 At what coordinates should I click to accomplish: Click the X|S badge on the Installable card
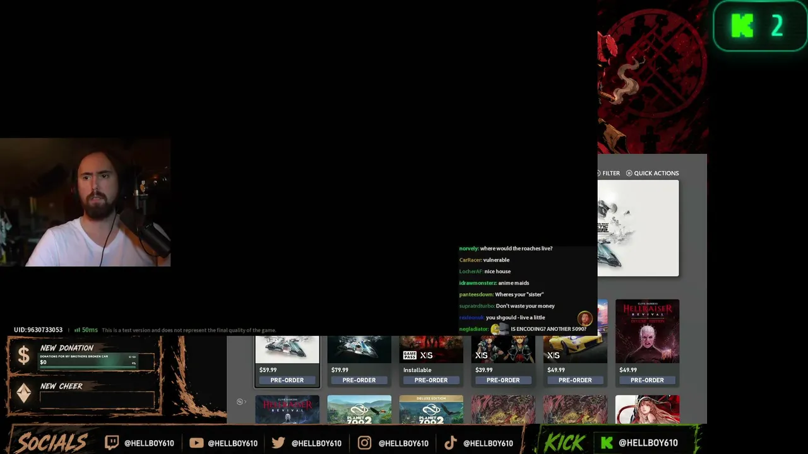426,356
